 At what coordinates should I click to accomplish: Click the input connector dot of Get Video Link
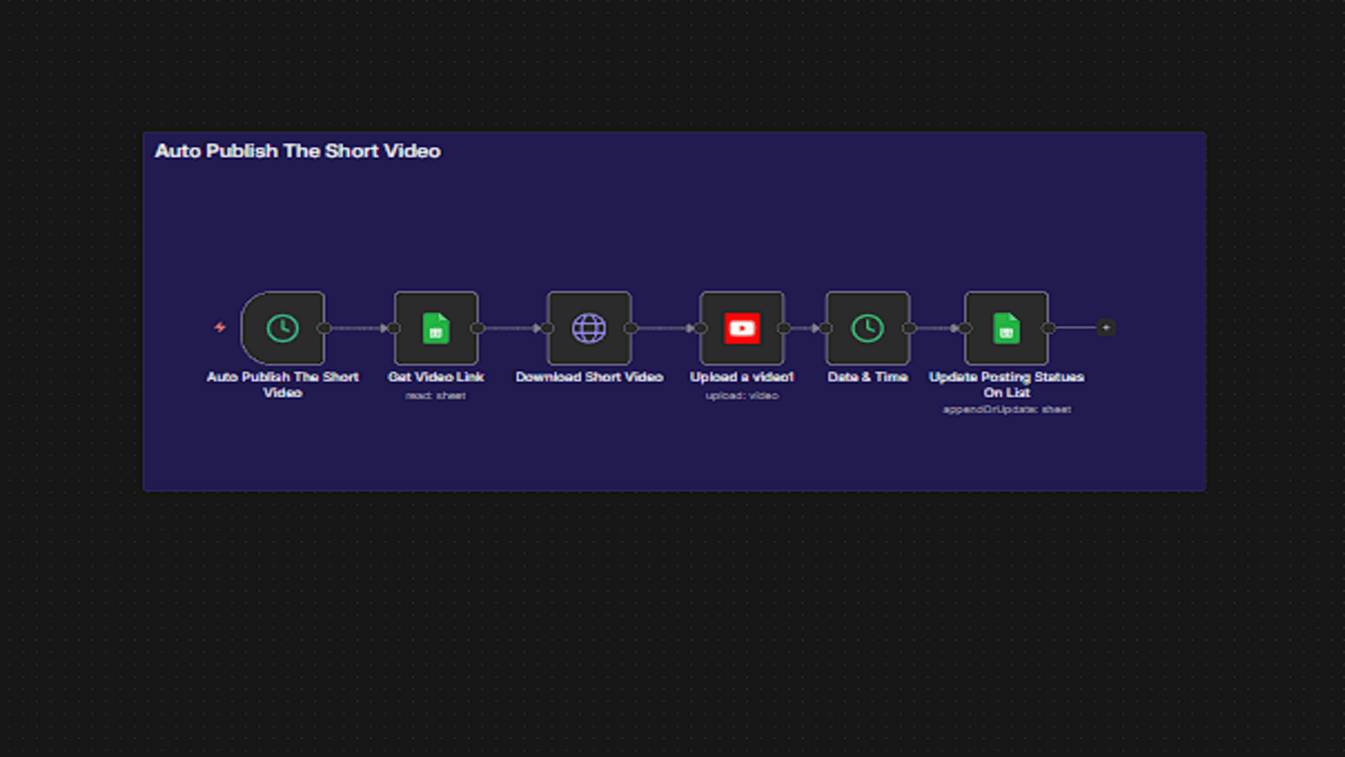393,328
